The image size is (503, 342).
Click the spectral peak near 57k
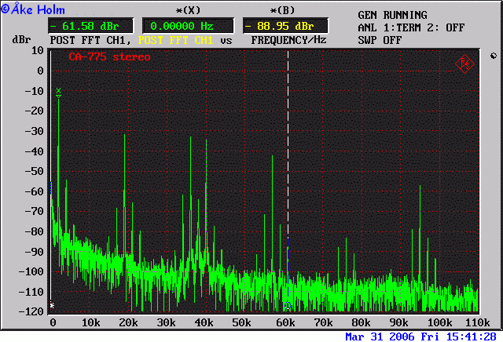click(x=273, y=211)
